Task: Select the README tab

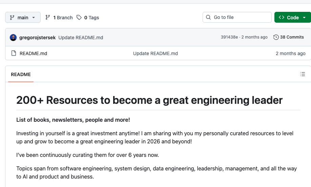Action: click(21, 74)
